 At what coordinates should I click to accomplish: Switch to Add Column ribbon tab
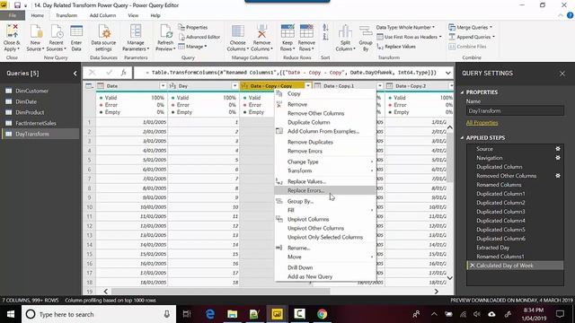coord(102,15)
